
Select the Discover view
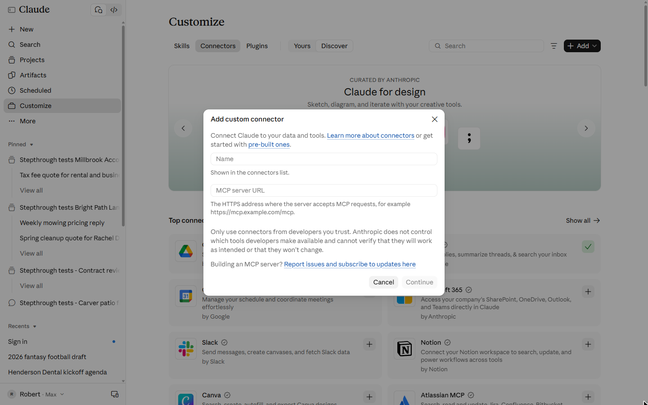[334, 46]
